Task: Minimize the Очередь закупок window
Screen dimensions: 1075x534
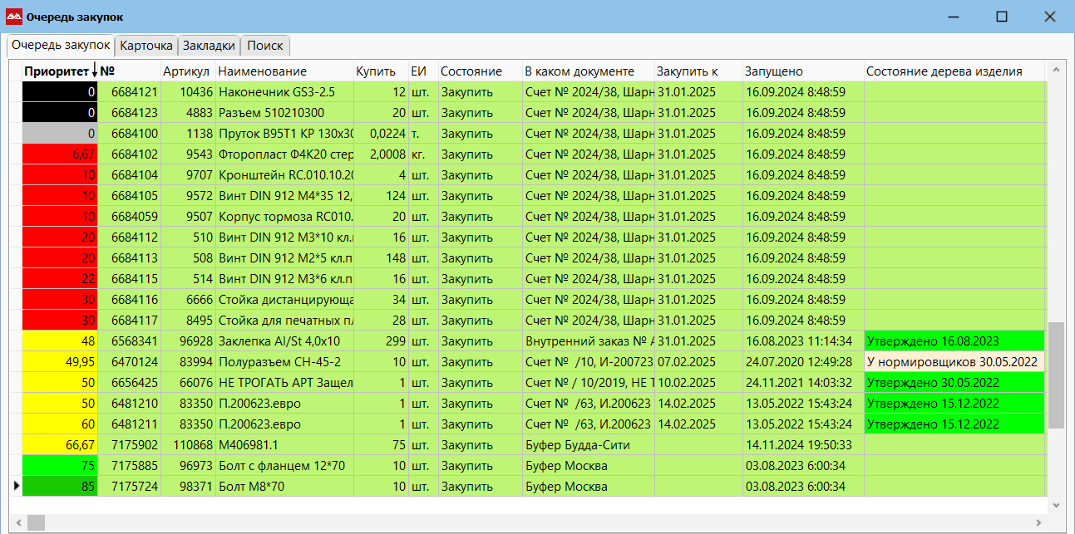Action: coord(954,17)
